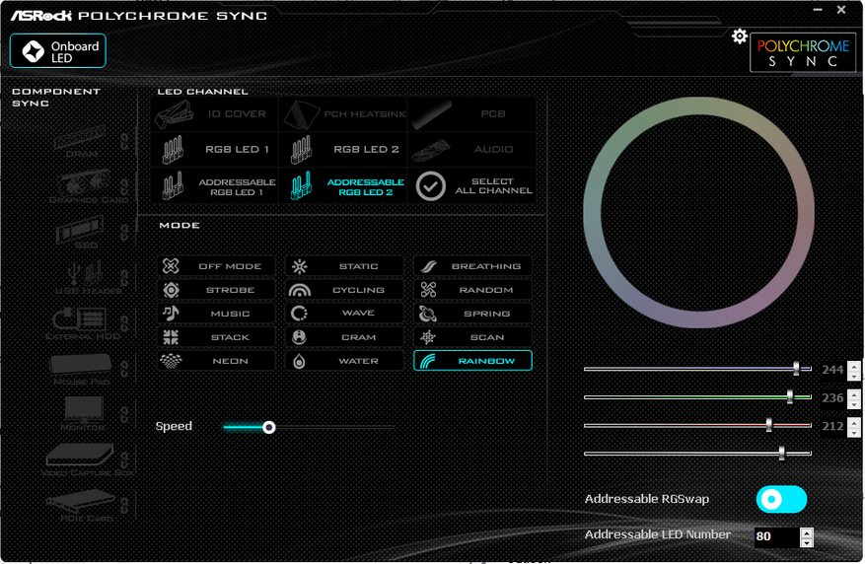Decrease Addressable LED Number with down arrow
Viewport: 865px width, 564px height.
pyautogui.click(x=807, y=542)
